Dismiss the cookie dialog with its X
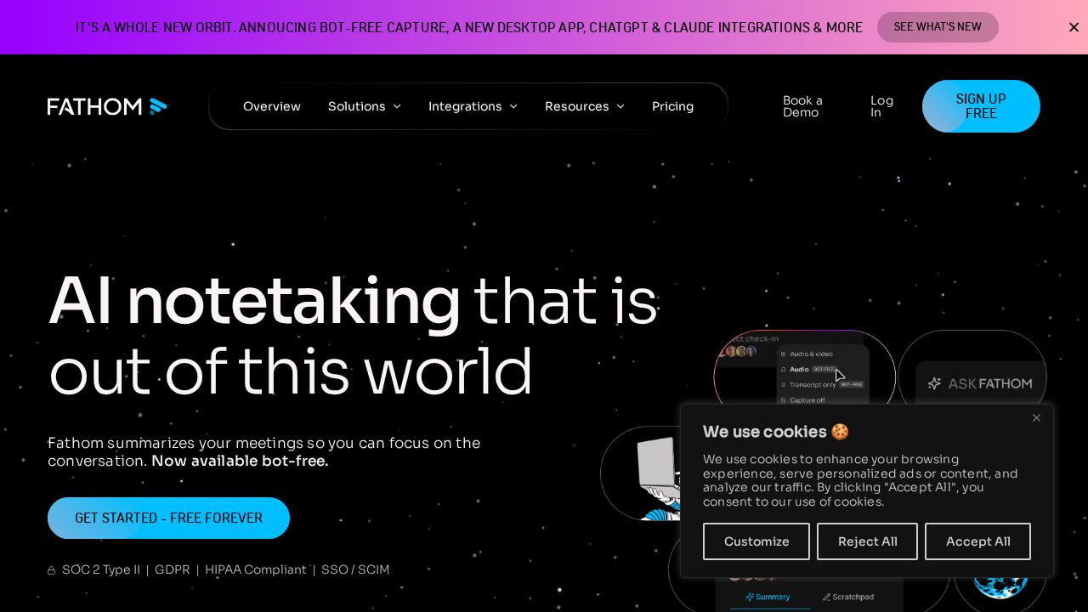 pyautogui.click(x=1036, y=417)
